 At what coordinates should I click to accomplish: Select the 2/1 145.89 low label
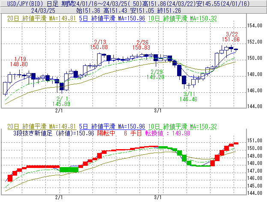(x=61, y=101)
